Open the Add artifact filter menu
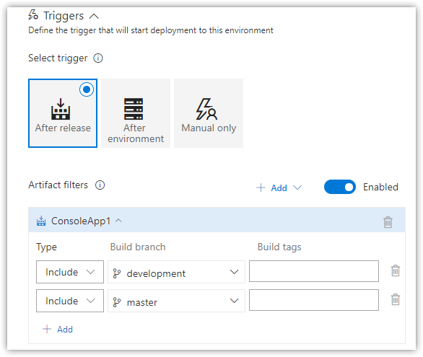Viewport: 423px width, 357px height. tap(279, 188)
